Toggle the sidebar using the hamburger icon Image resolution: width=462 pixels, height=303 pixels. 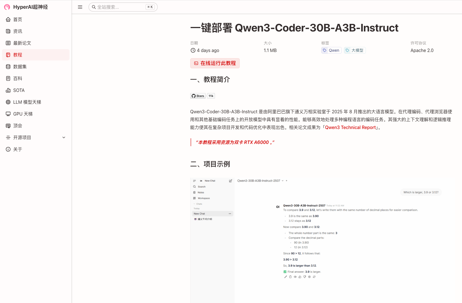(80, 7)
